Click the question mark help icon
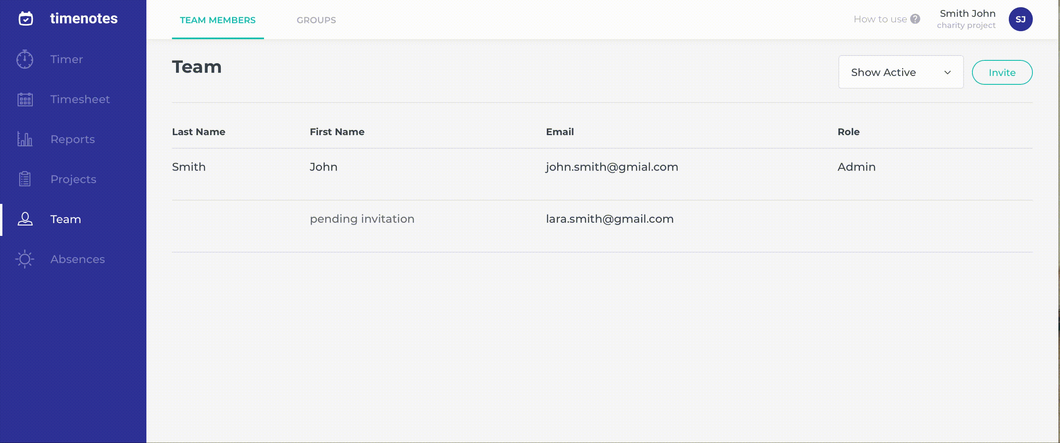The width and height of the screenshot is (1060, 443). (915, 19)
